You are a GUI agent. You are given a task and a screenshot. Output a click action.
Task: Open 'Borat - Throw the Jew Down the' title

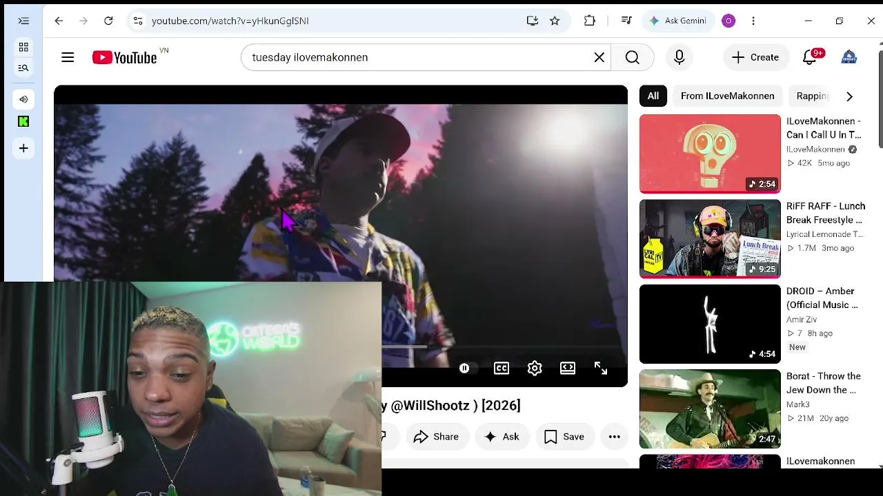[824, 383]
